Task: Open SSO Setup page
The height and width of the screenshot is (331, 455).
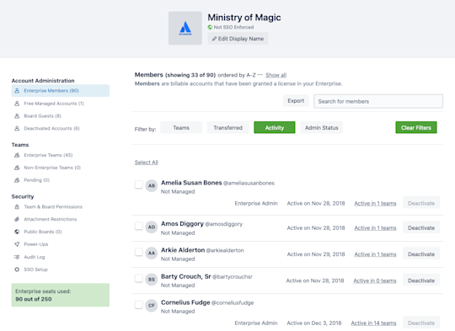Action: pos(35,270)
